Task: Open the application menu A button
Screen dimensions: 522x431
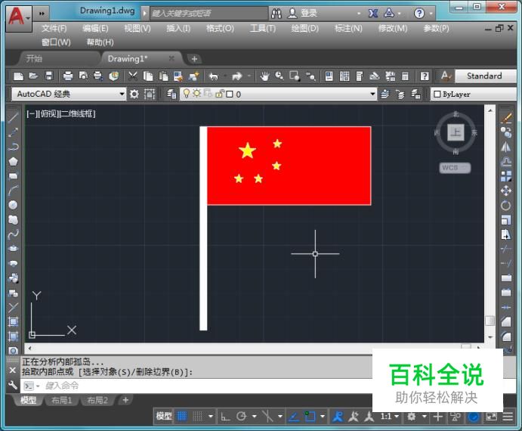Action: (x=19, y=18)
